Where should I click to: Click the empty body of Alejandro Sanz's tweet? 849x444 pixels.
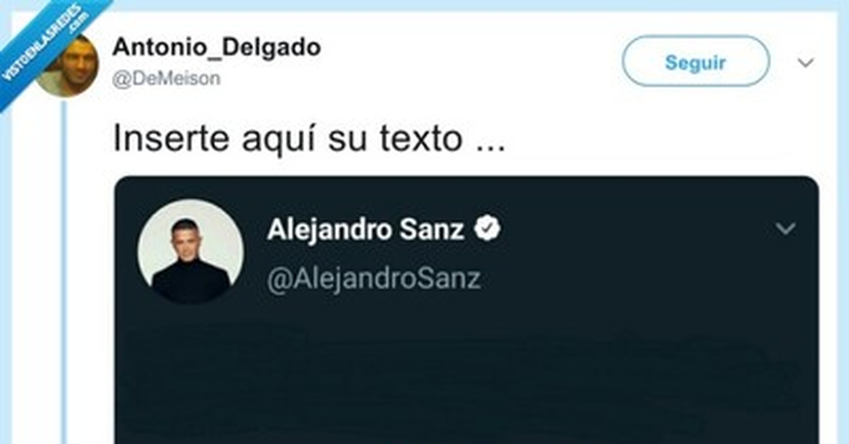tap(466, 375)
